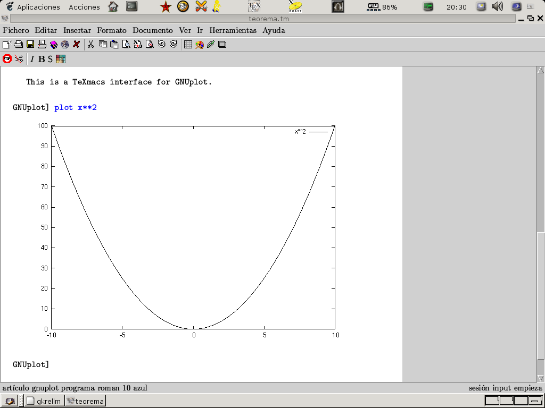Open the Herramientas menu
This screenshot has width=545, height=408.
coord(233,30)
